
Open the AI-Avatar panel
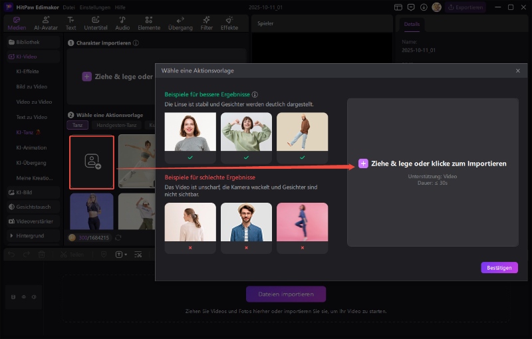(45, 23)
